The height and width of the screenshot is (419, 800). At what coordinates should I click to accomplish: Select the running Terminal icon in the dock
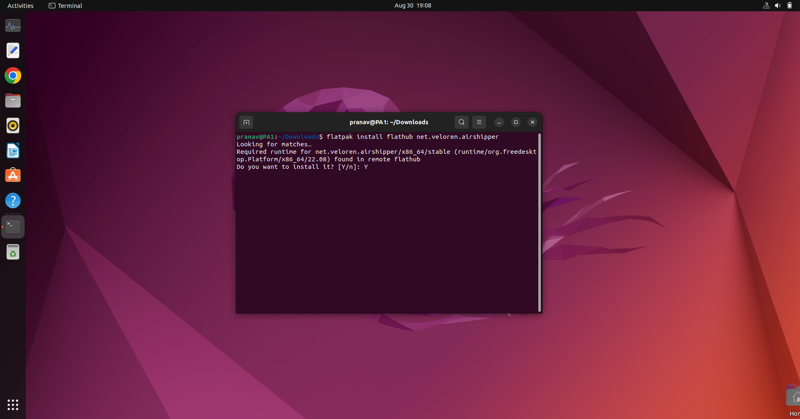click(x=13, y=226)
